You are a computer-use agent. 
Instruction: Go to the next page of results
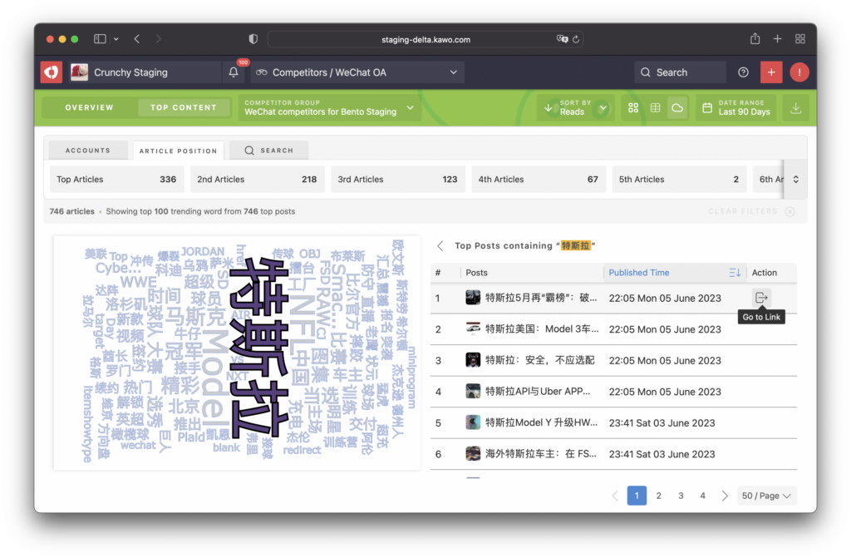pos(725,496)
